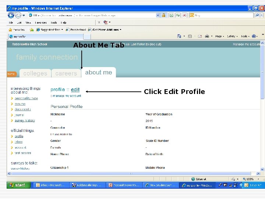The image size is (265, 199).
Task: Open the Get More Add-ons dropdown
Action: (x=105, y=29)
